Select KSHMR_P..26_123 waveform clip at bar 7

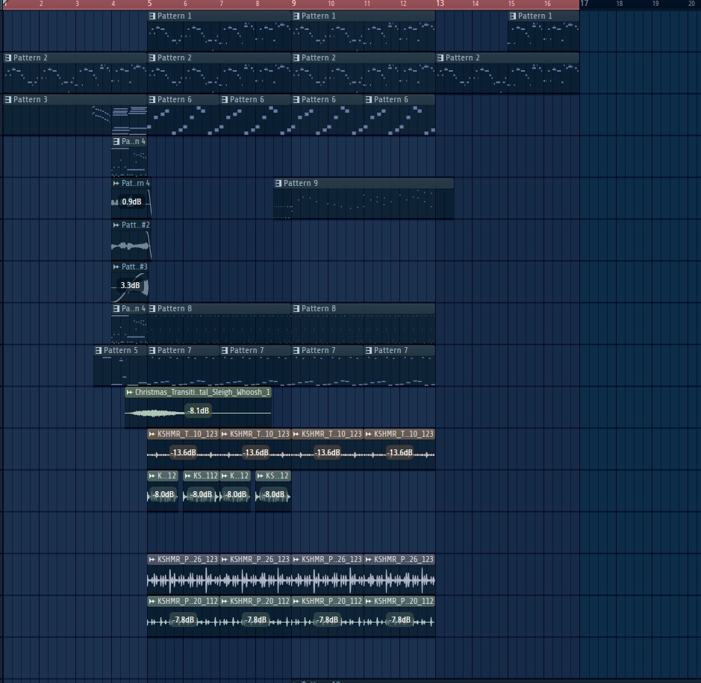tap(255, 574)
